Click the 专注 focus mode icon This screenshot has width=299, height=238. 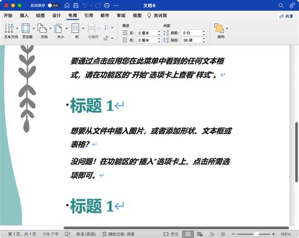pos(166,234)
